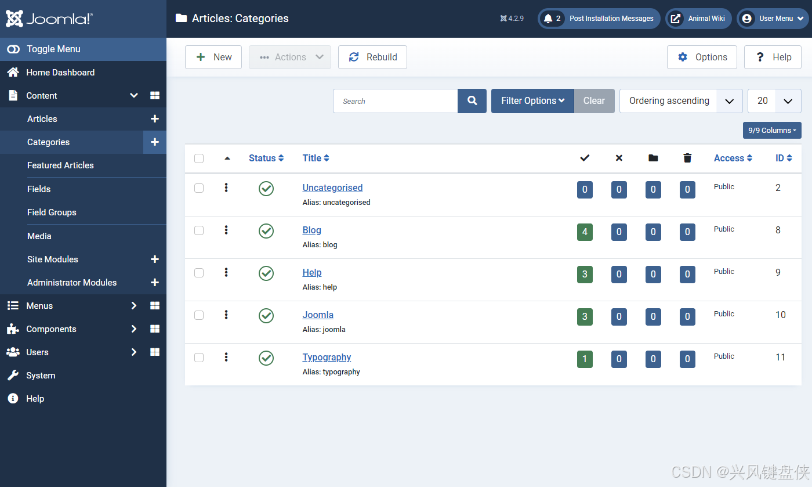Click the plus icon next to Site Modules
This screenshot has height=487, width=812.
[x=155, y=259]
